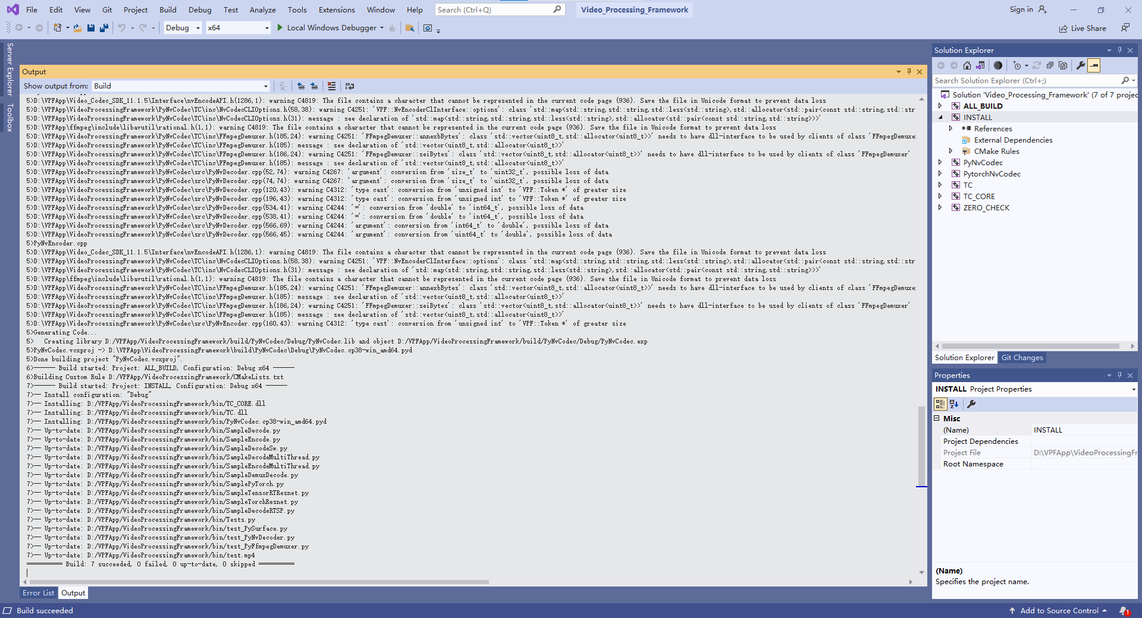
Task: Switch to Error List tab
Action: pyautogui.click(x=38, y=593)
